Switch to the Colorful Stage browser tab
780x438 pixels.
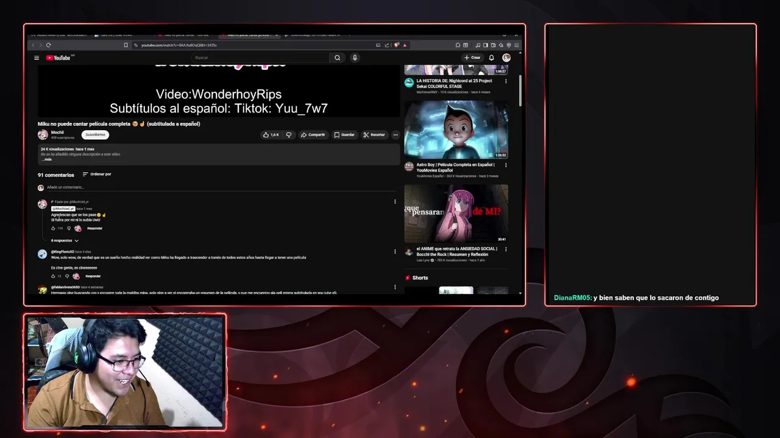(314, 35)
